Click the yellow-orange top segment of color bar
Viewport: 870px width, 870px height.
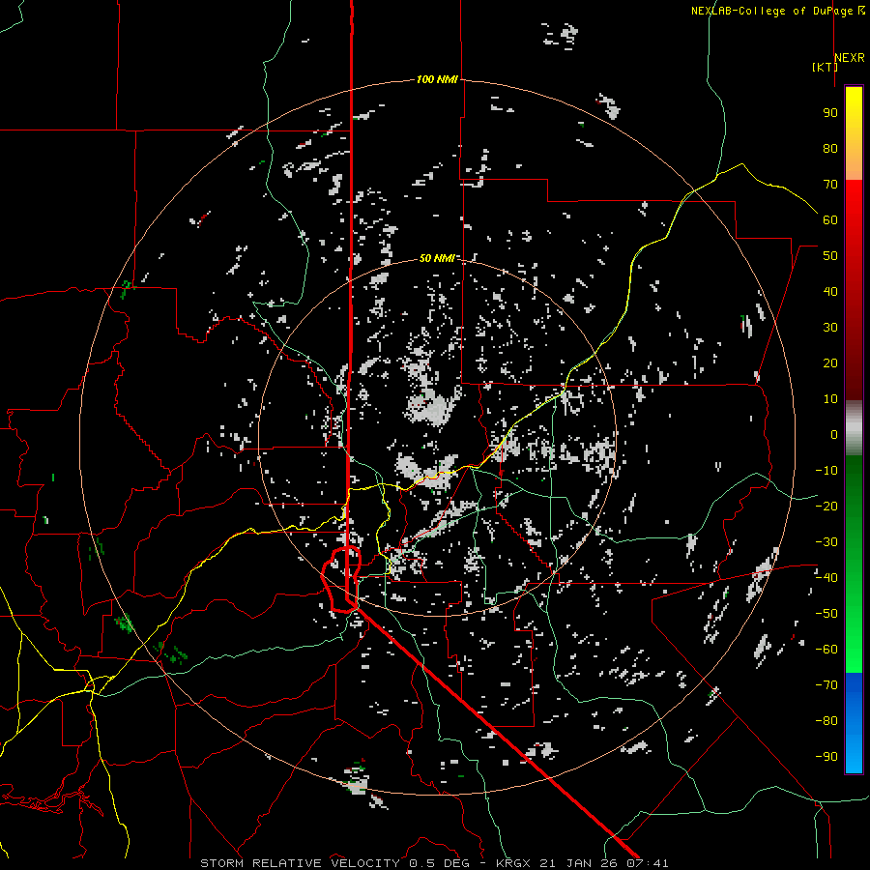(854, 133)
